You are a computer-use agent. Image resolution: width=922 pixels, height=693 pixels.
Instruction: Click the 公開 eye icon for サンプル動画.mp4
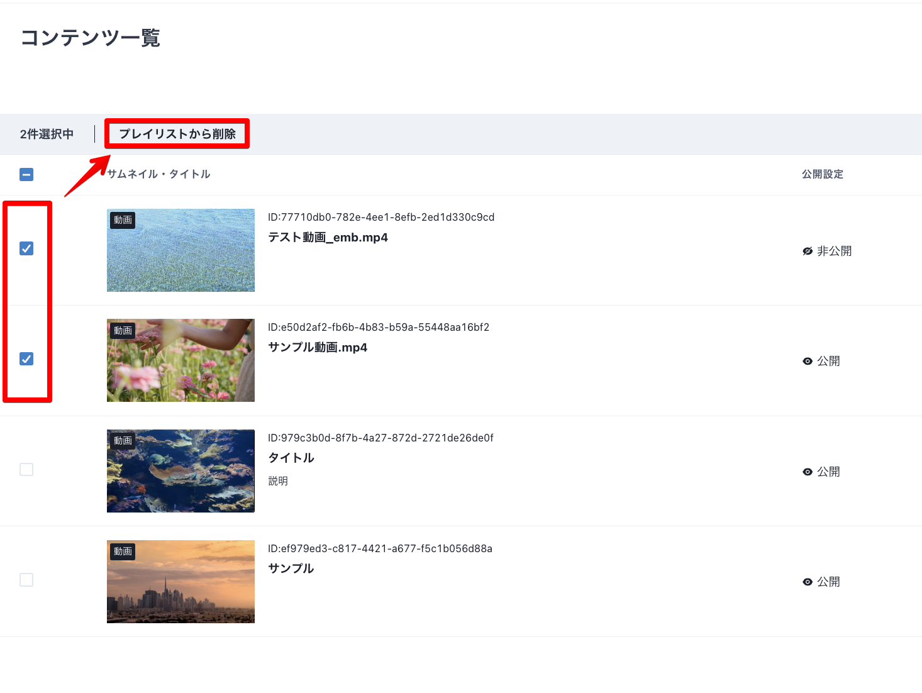coord(808,361)
